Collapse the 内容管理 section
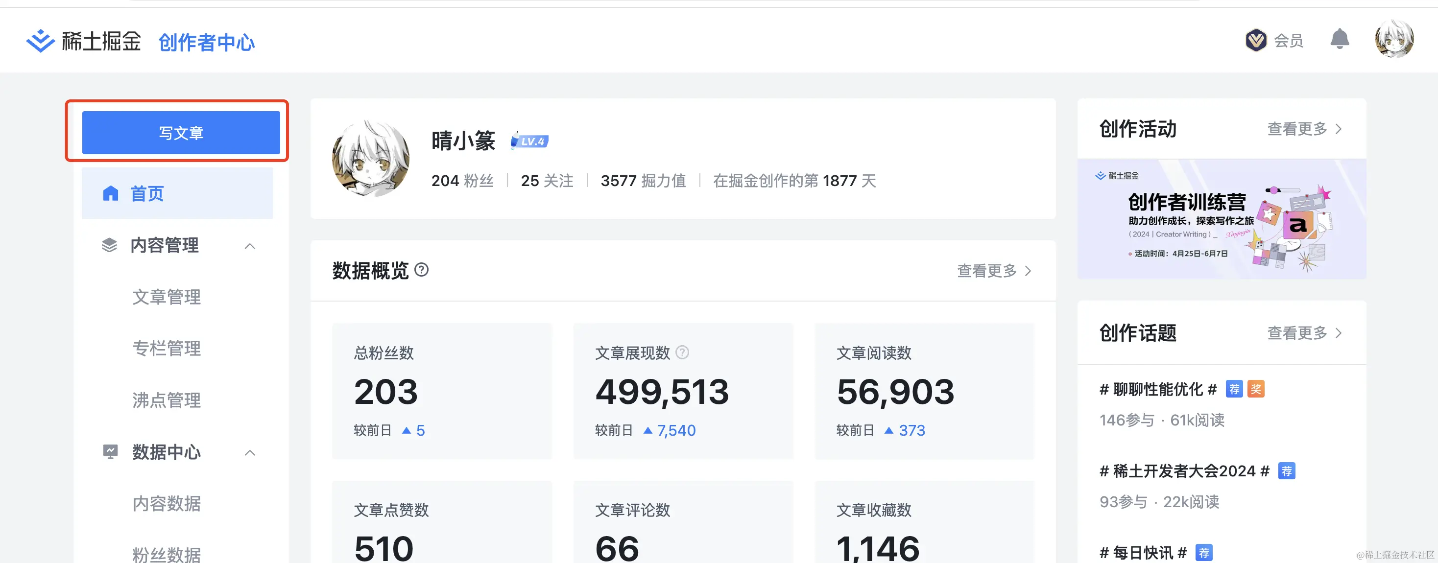Image resolution: width=1438 pixels, height=563 pixels. tap(249, 246)
